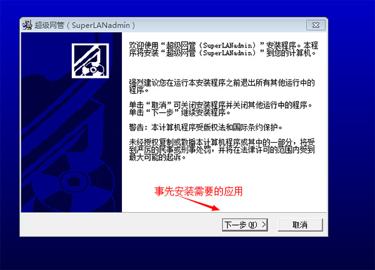Image resolution: width=375 pixels, height=270 pixels.
Task: Continue with the 下一步(N) button
Action: tap(245, 225)
